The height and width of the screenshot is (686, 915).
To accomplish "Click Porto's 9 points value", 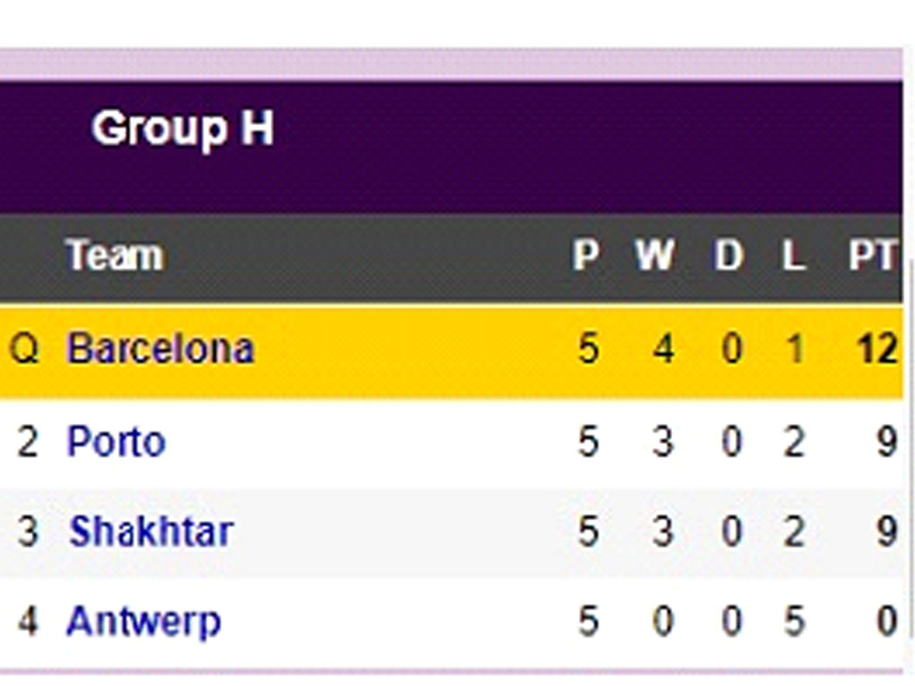I will coord(887,442).
